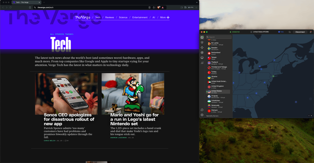The width and height of the screenshot is (314, 163).
Task: Select Taiwan in the country list
Action: point(218,58)
